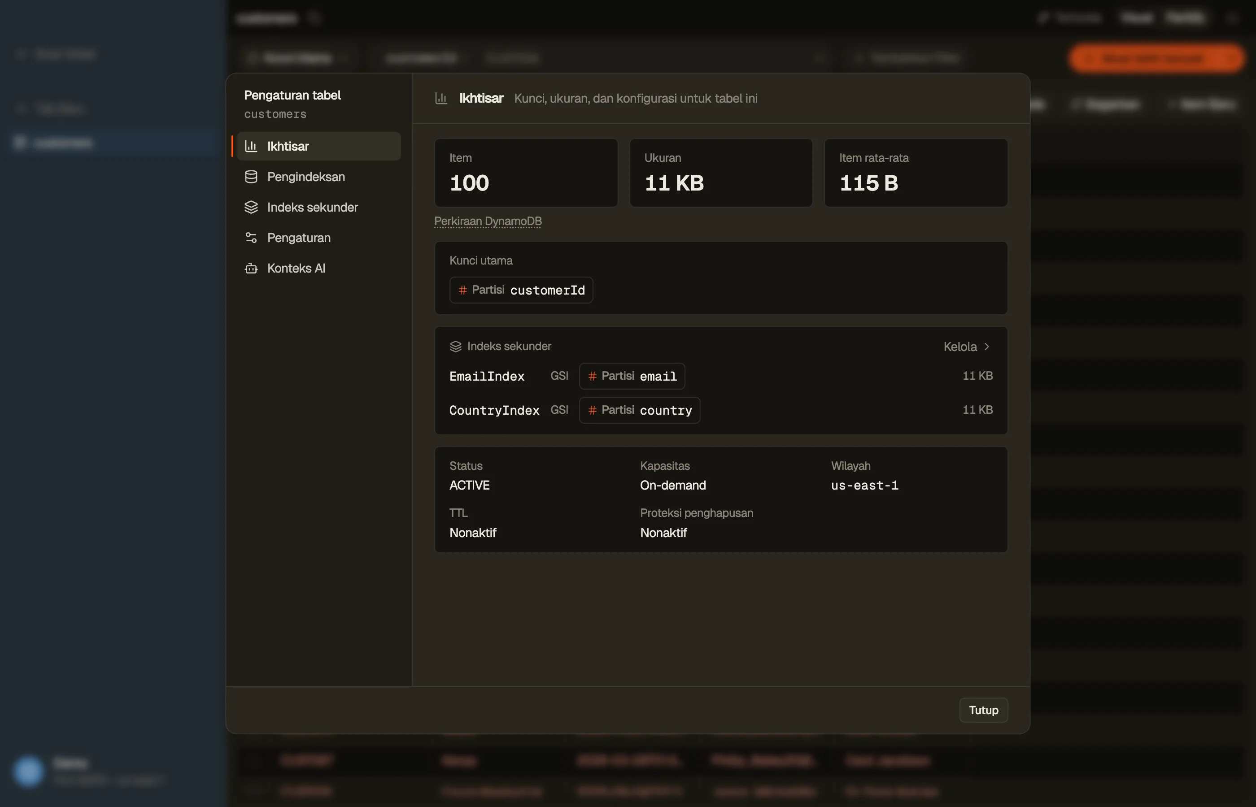Click the Indeks sekunder layers icon in sidebar
This screenshot has height=807, width=1256.
(251, 207)
